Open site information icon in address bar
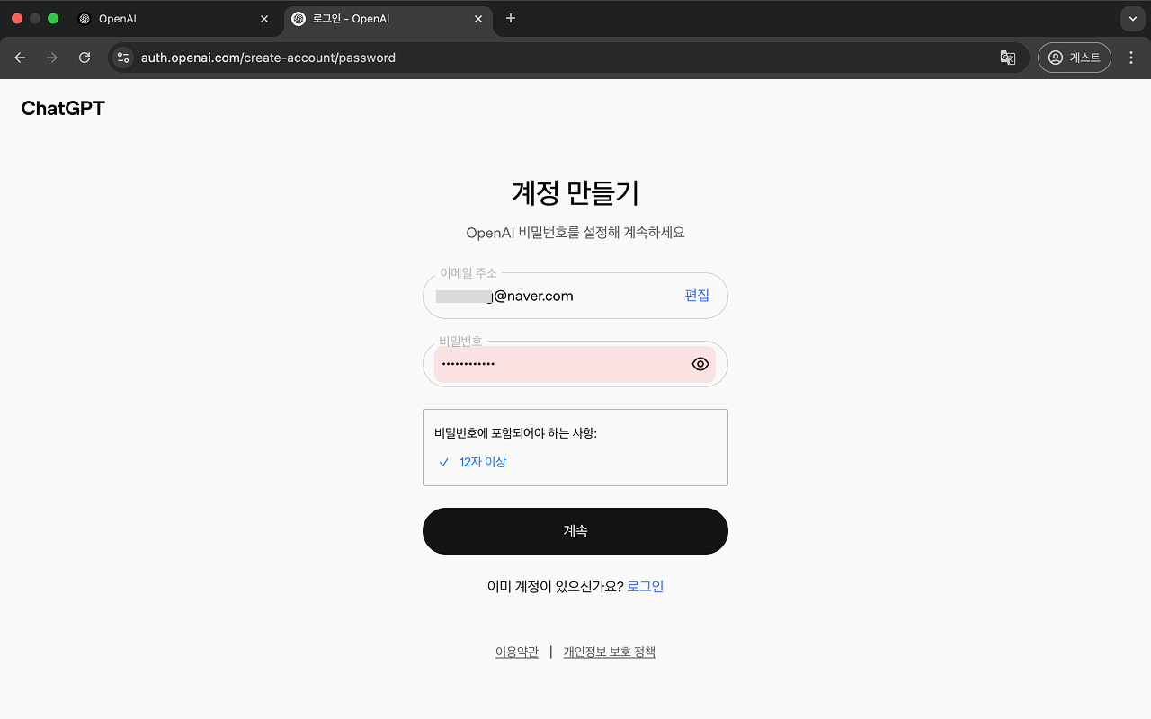 tap(123, 58)
